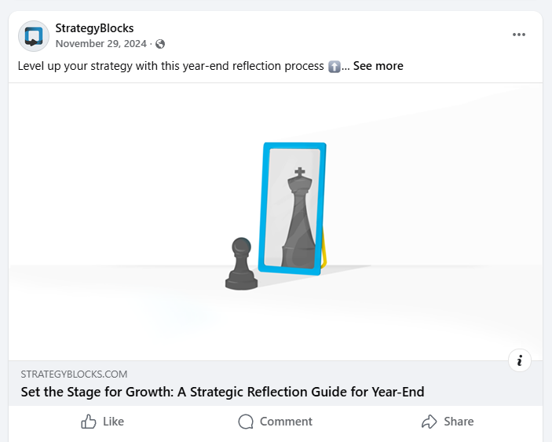Click the blue mirror showing the king
Viewport: 552px width, 442px height.
(x=292, y=208)
